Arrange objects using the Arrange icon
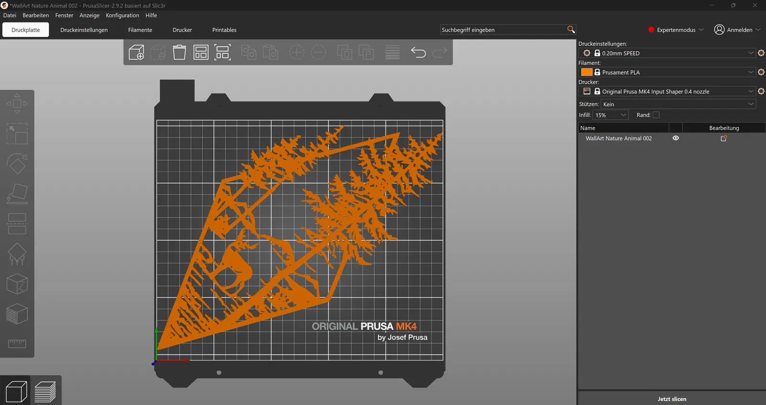Viewport: 766px width, 405px height. [x=201, y=52]
